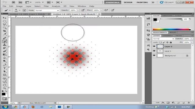Select the Dodge tool
Viewport: 195px width, 109px height.
click(5, 61)
